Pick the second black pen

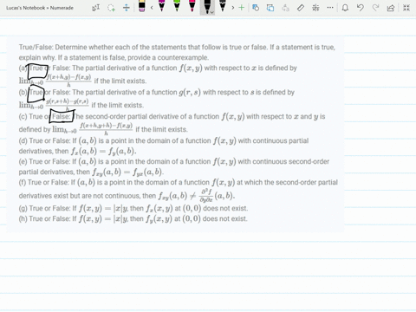tap(223, 6)
